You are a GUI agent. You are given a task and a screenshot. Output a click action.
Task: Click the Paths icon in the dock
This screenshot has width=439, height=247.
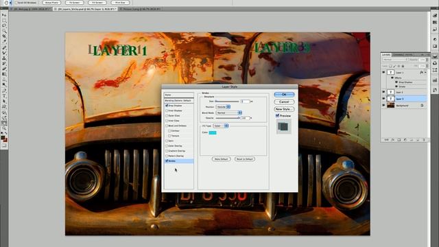pos(434,70)
